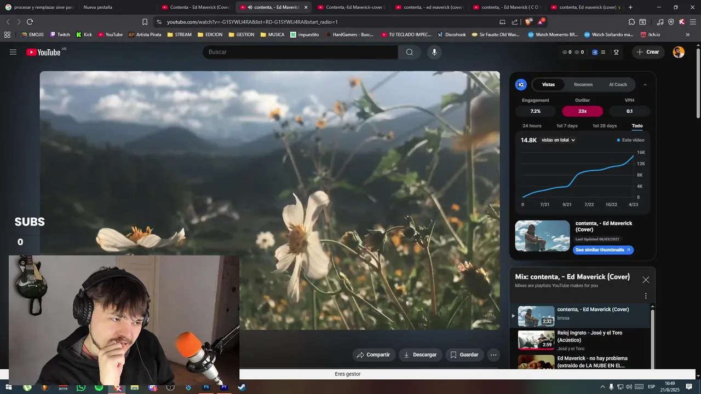
Task: Open the system tray hidden icons arrow
Action: coord(603,387)
